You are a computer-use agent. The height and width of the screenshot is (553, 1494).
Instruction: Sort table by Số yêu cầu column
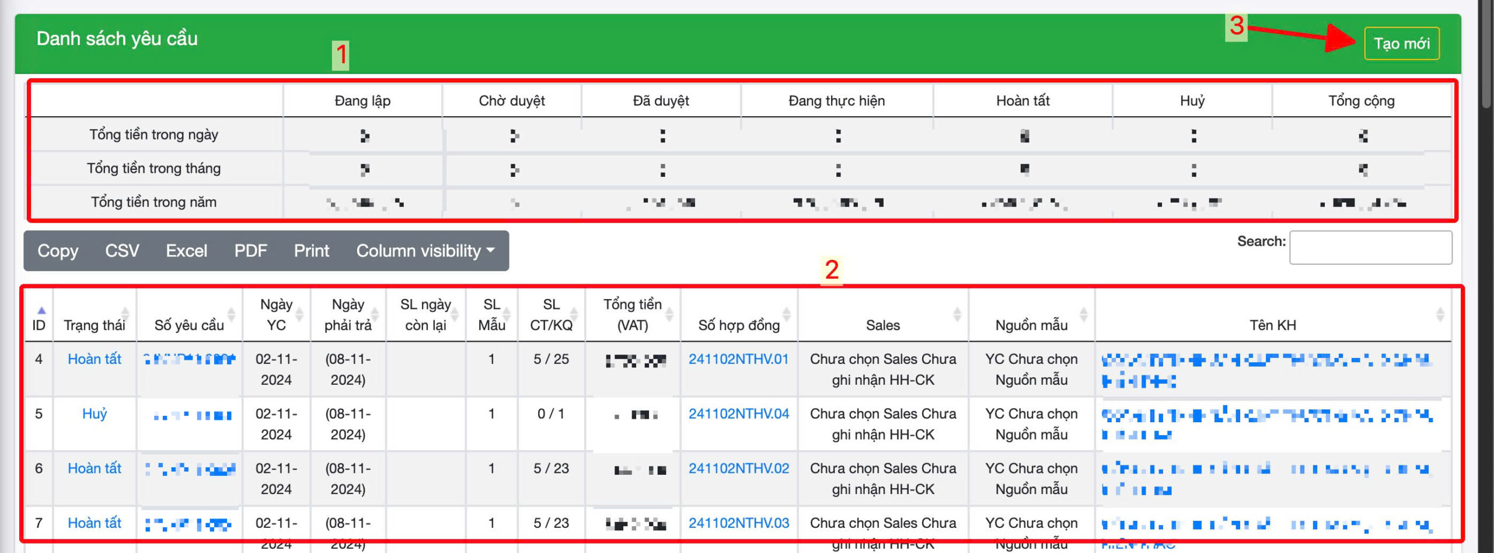189,325
